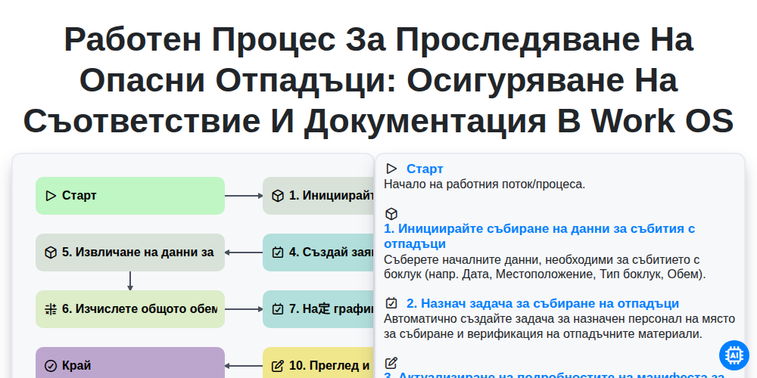The image size is (757, 378).
Task: Select node 6. Изчислете общото обем
Action: 130,309
